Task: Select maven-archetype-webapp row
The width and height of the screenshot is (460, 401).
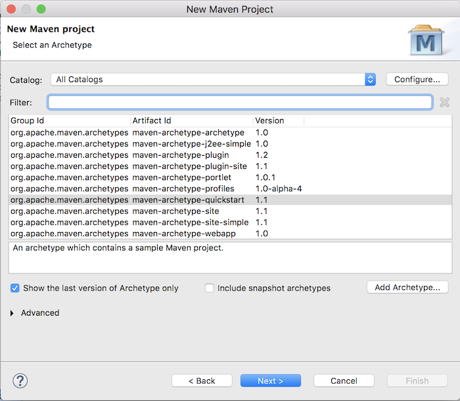Action: point(230,233)
